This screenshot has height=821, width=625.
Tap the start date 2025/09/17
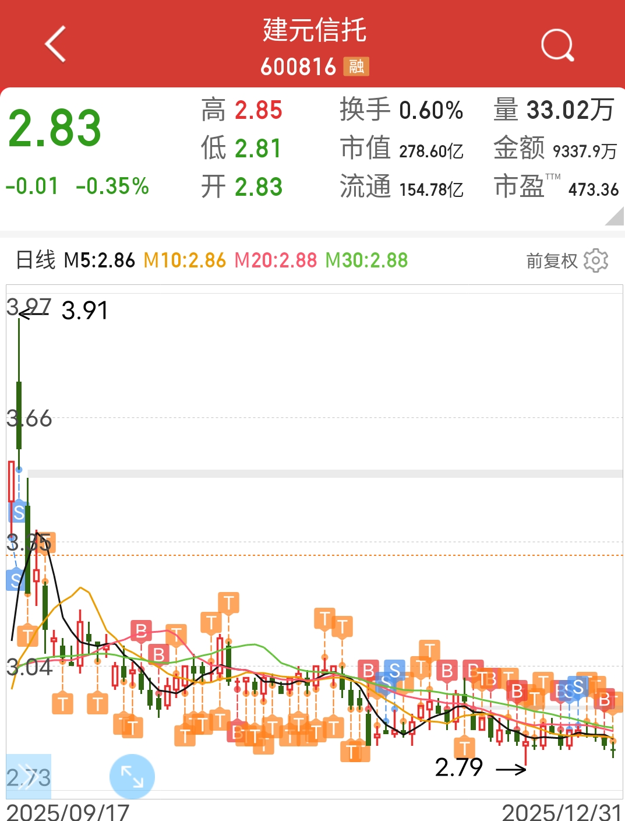click(x=68, y=812)
